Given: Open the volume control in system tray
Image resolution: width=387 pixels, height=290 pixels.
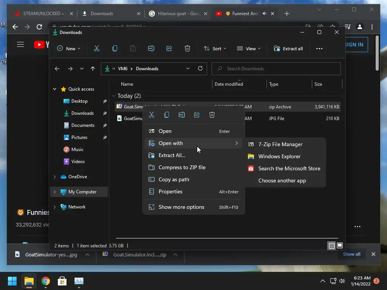Looking at the screenshot, I should click(342, 281).
